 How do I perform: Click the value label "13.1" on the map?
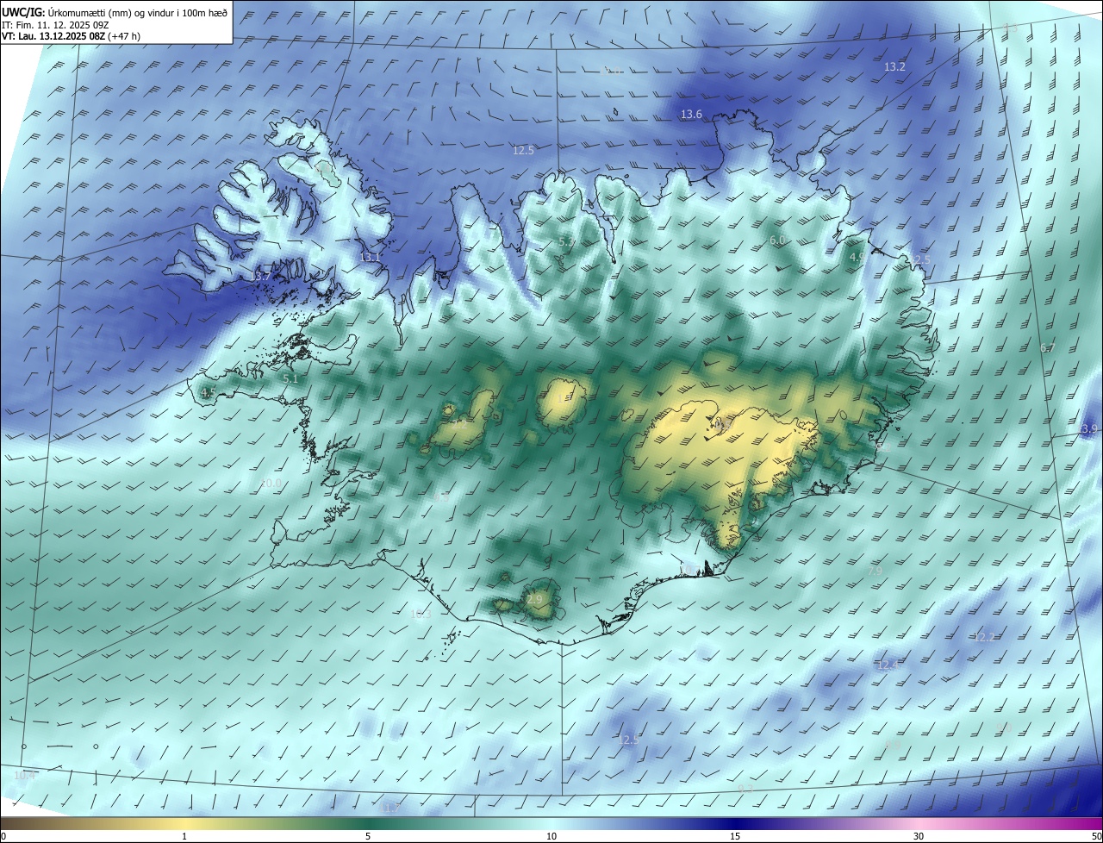[x=370, y=257]
